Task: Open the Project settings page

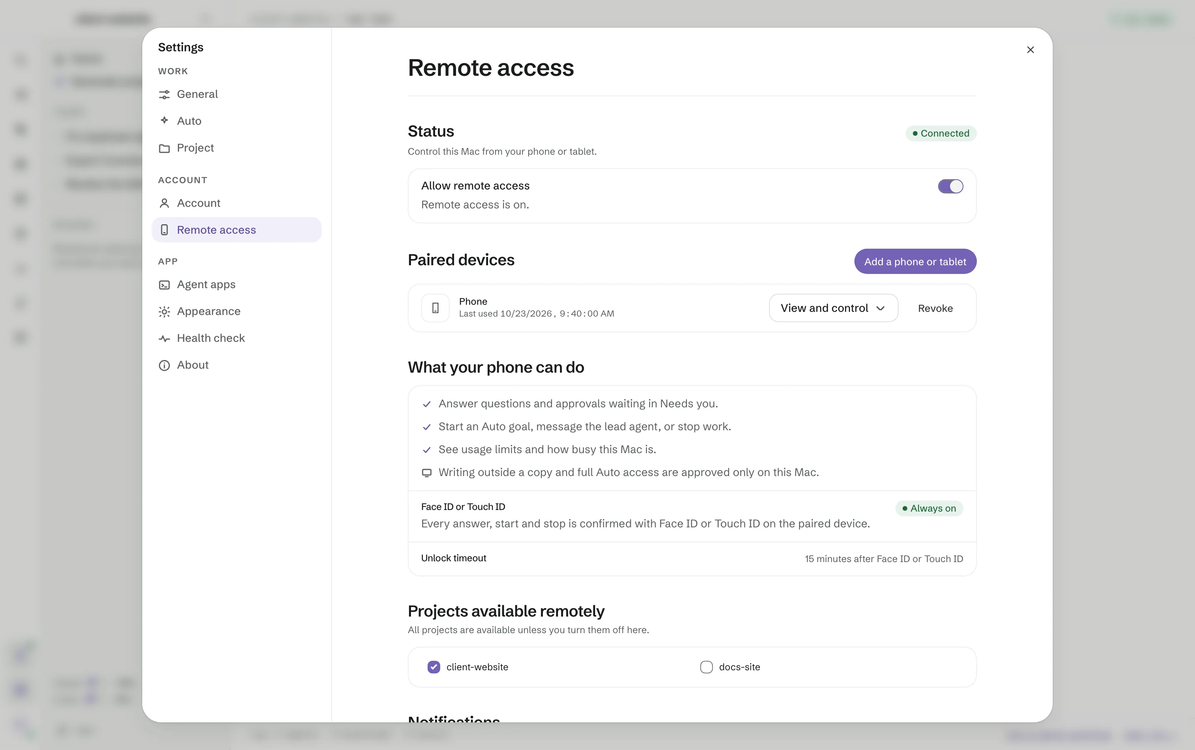Action: point(236,148)
